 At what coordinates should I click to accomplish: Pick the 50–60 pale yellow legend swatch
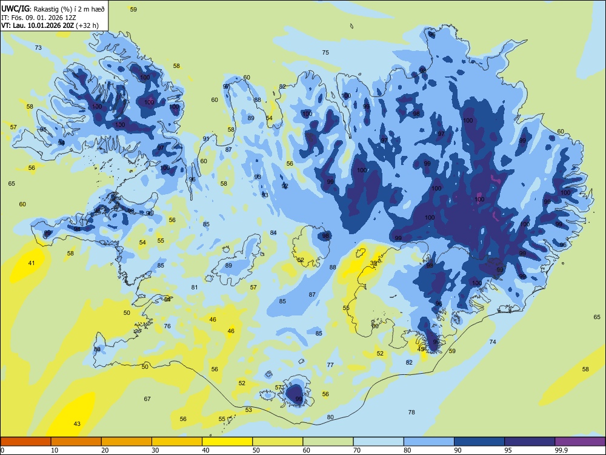278,442
